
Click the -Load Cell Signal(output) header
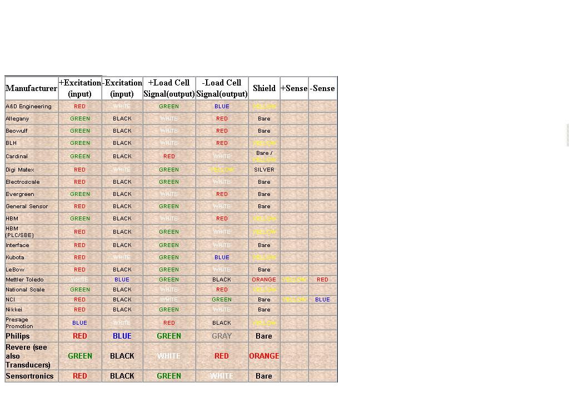(x=222, y=88)
